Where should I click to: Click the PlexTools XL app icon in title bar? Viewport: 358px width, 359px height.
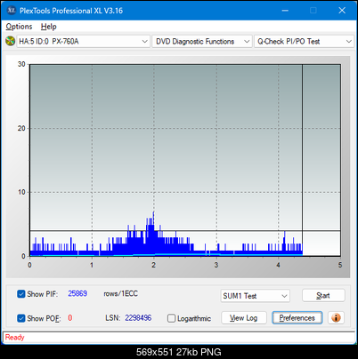12,11
